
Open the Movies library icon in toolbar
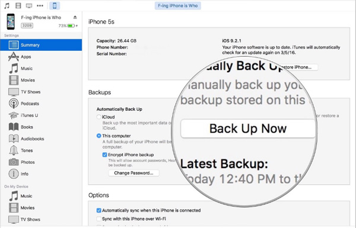18,5
